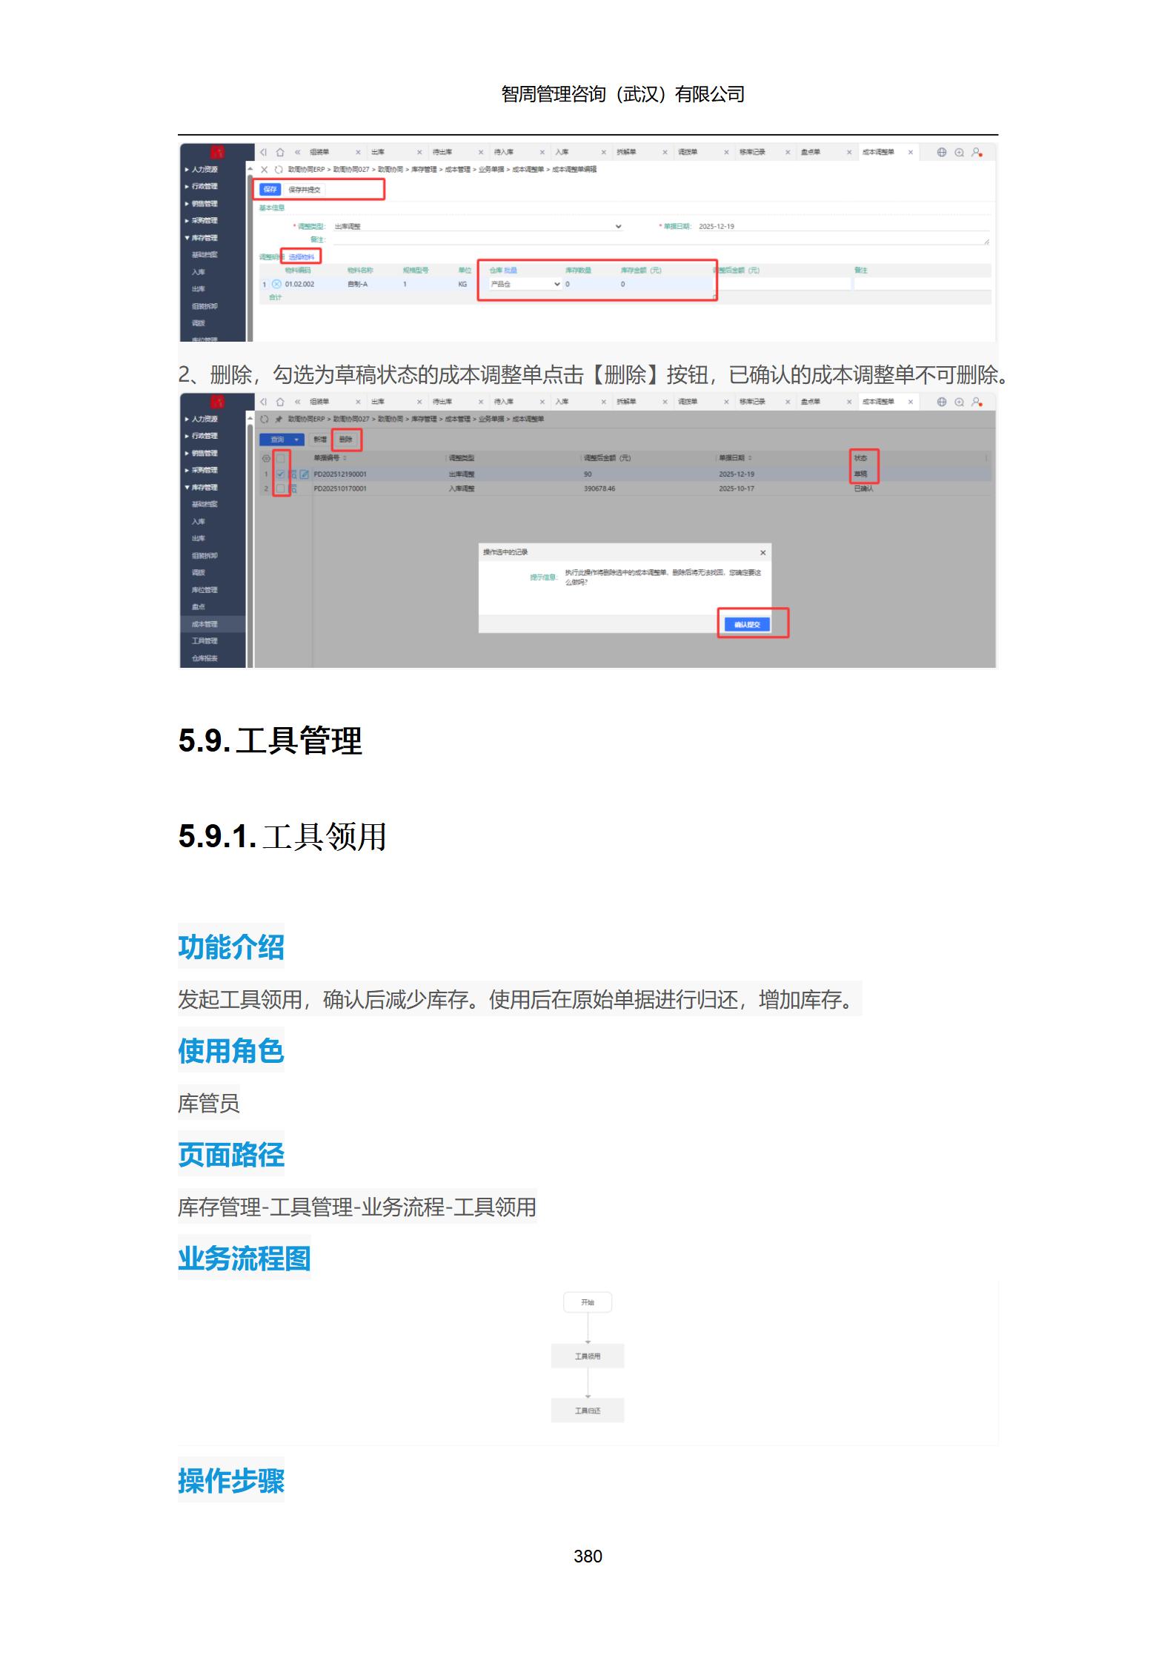Open the user profile icon in the upper screenshot

[x=977, y=152]
